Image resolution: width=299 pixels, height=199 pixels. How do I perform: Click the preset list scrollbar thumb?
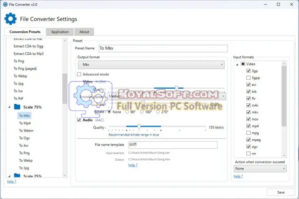tap(65, 89)
